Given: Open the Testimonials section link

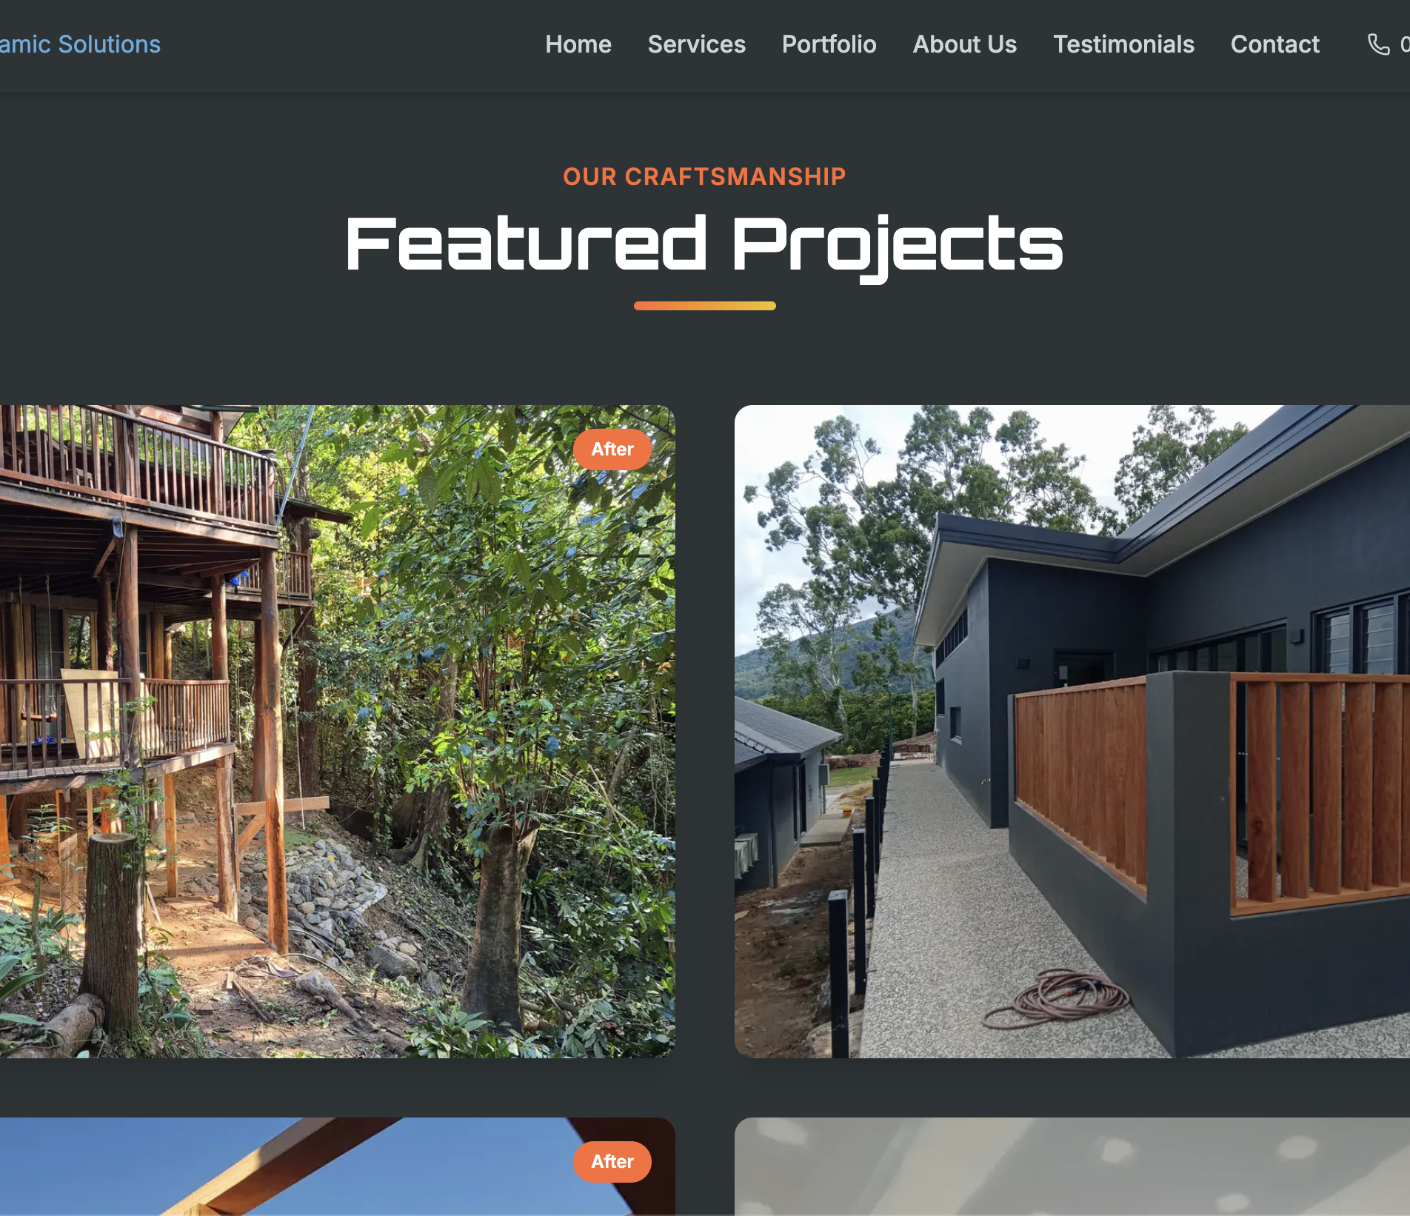Looking at the screenshot, I should 1123,44.
